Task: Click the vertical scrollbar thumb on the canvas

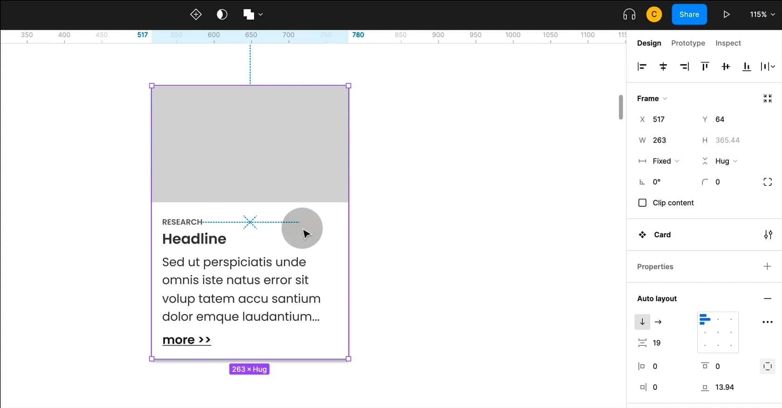Action: coord(621,107)
